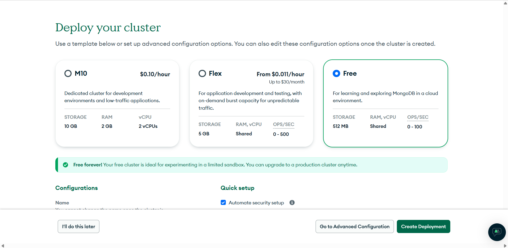Click the green checkmark in Free forever banner
This screenshot has width=508, height=248.
click(65, 165)
